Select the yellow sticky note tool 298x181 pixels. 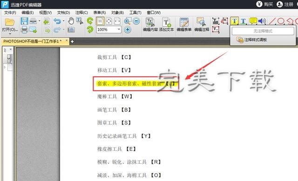tap(253, 21)
